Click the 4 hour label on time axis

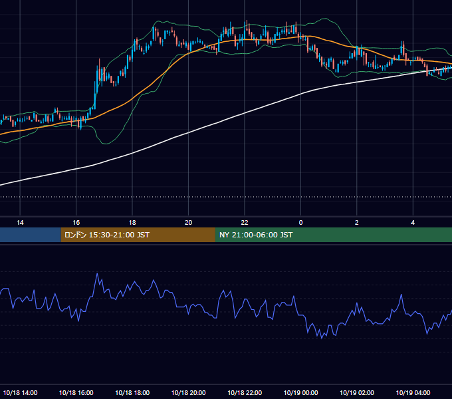pyautogui.click(x=413, y=223)
